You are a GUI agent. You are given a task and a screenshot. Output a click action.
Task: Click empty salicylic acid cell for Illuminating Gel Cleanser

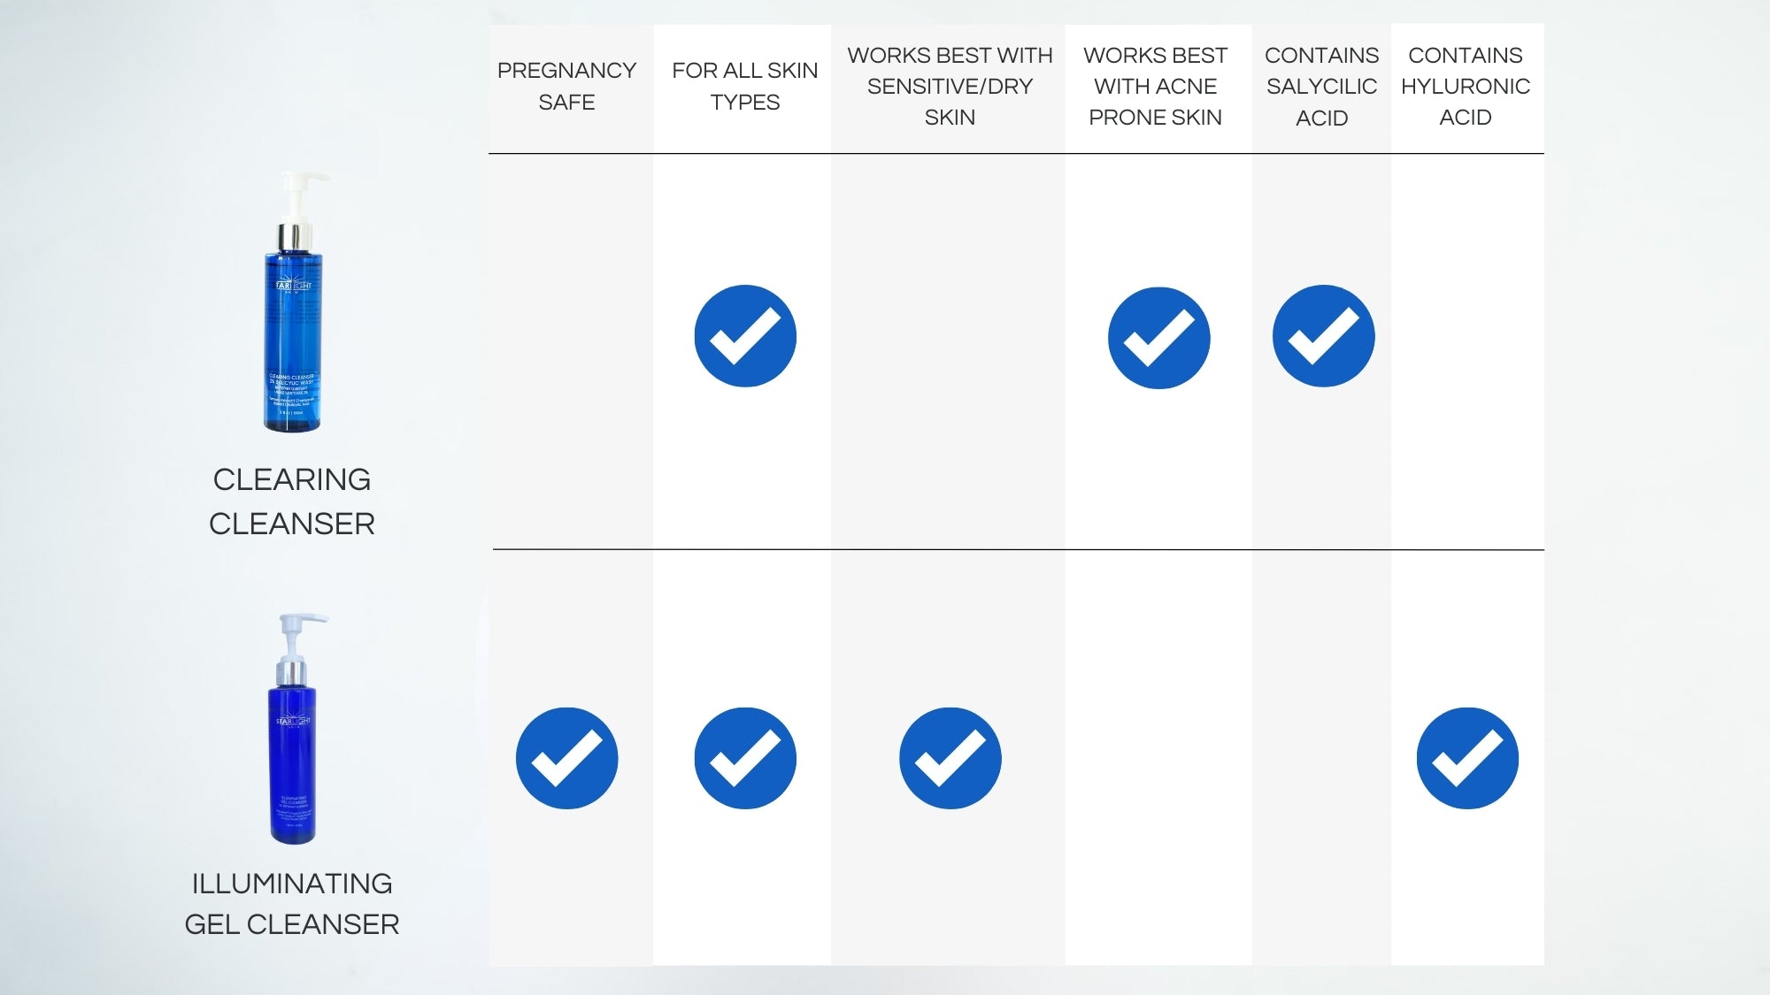tap(1321, 758)
